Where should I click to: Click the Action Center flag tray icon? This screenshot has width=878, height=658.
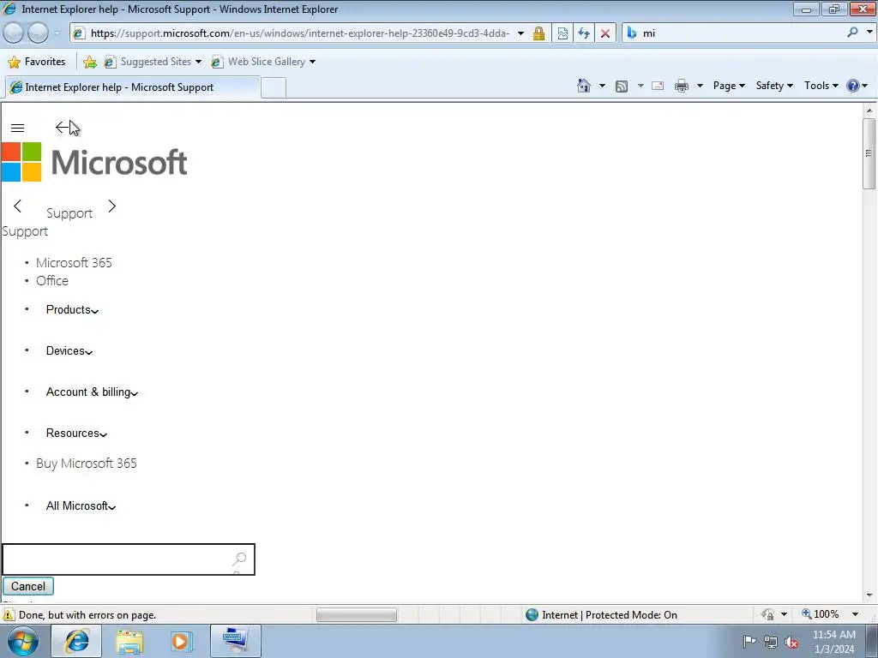pyautogui.click(x=749, y=642)
